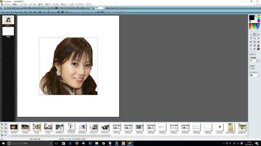Select the Blur water-drop tool
The height and width of the screenshot is (146, 261).
251,49
